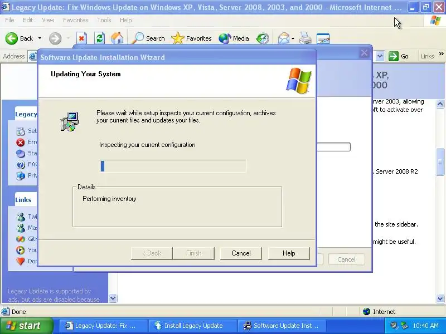The image size is (446, 334).
Task: Click the red Errors icon in sidebar
Action: (x=21, y=143)
